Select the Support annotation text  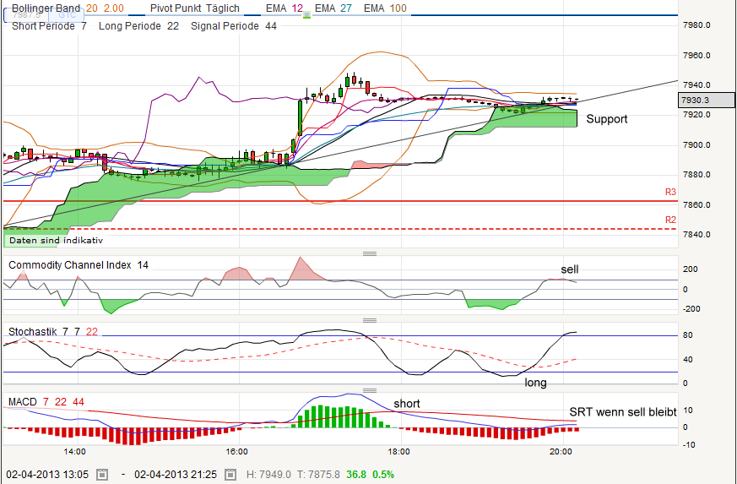607,119
